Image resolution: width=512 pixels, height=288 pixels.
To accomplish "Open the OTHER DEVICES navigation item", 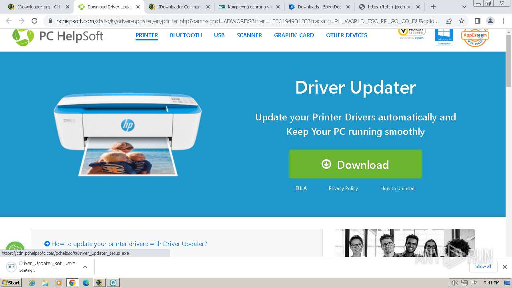I will coord(347,35).
